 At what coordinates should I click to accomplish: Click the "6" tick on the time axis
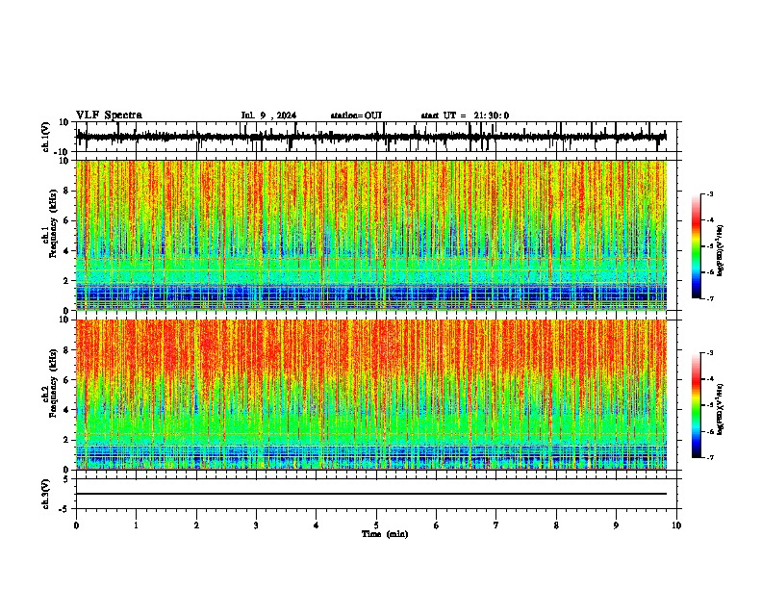coord(437,525)
